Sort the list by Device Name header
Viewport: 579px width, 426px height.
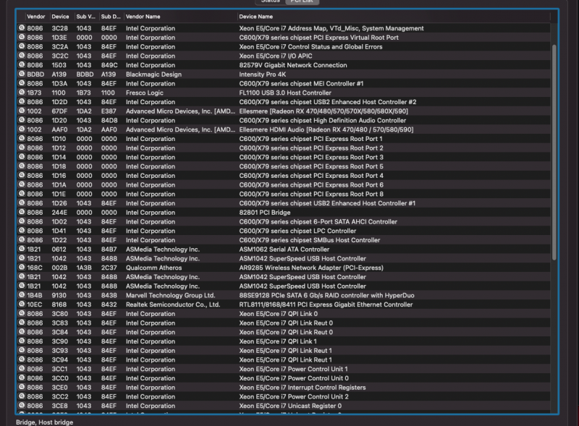(256, 17)
